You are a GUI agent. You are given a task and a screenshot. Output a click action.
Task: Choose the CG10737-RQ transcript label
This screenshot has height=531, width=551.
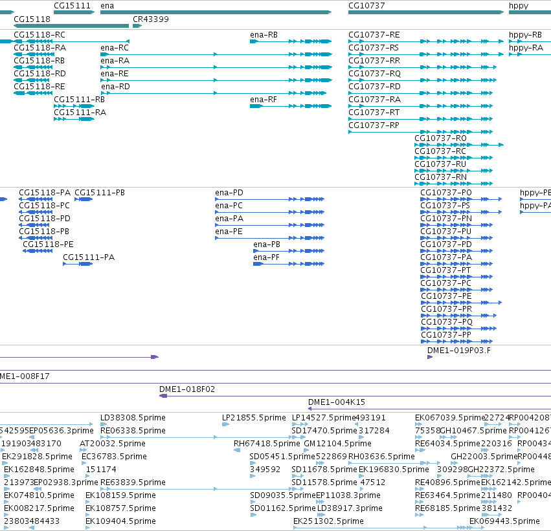pyautogui.click(x=375, y=74)
